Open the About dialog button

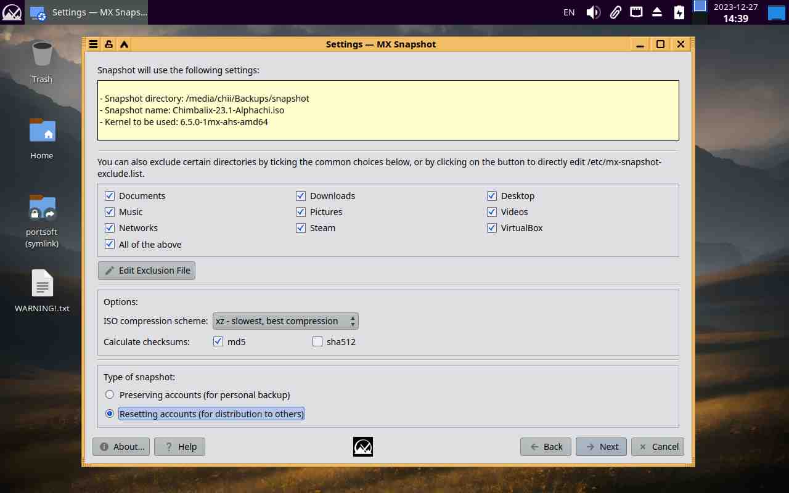click(x=121, y=447)
